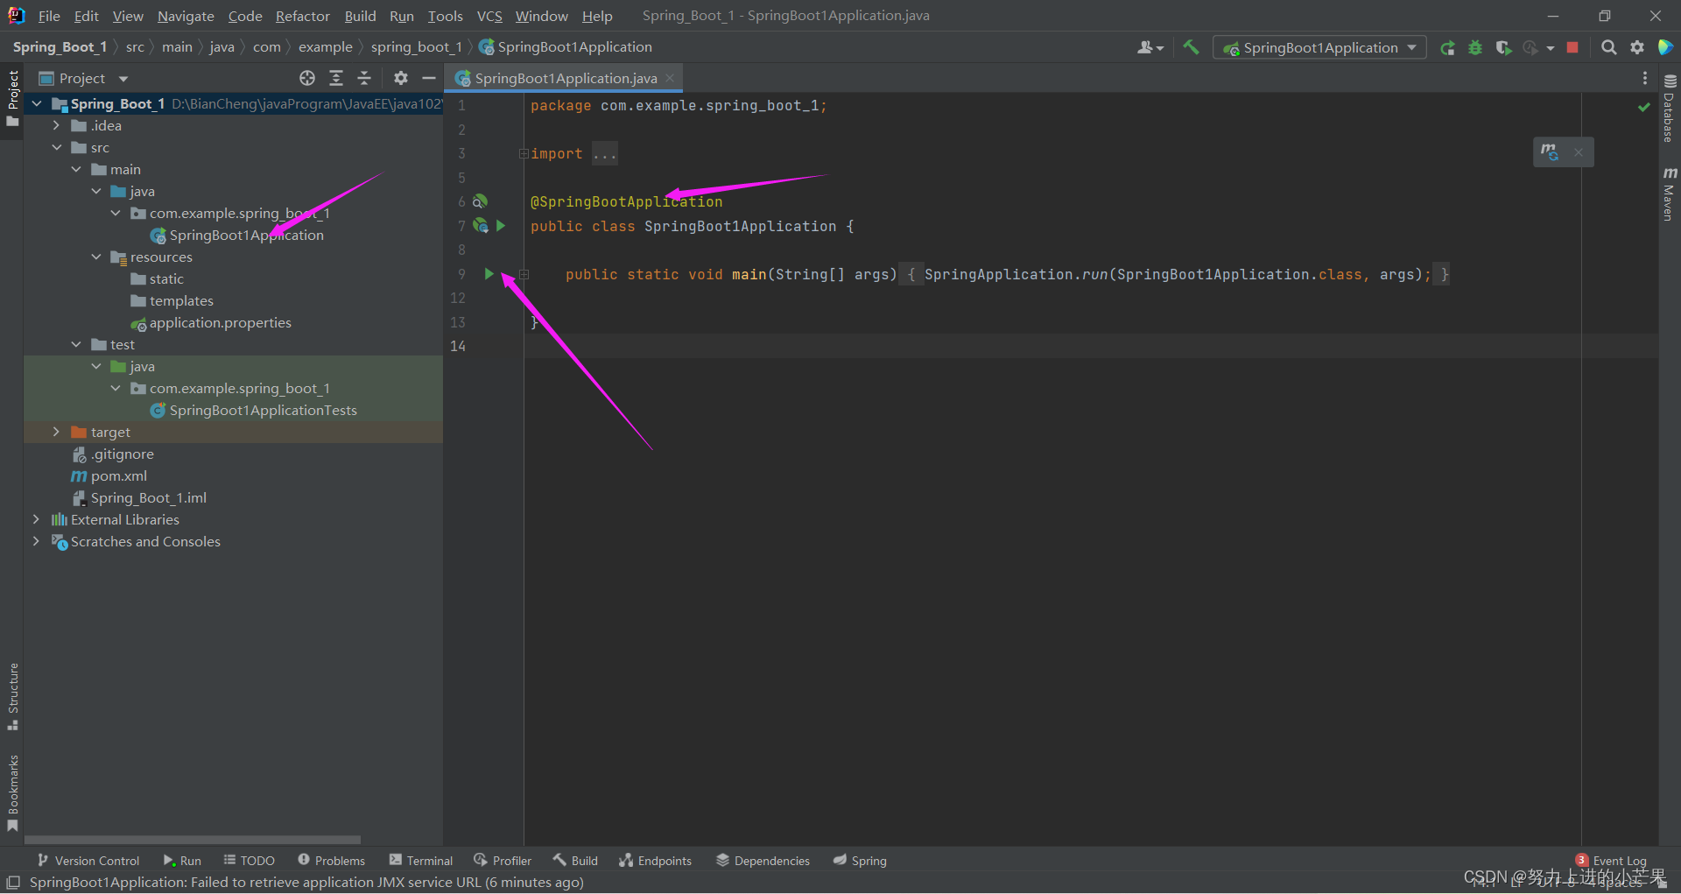1681x894 pixels.
Task: Open run configuration SpringBoot1Application dropdown
Action: coord(1319,48)
